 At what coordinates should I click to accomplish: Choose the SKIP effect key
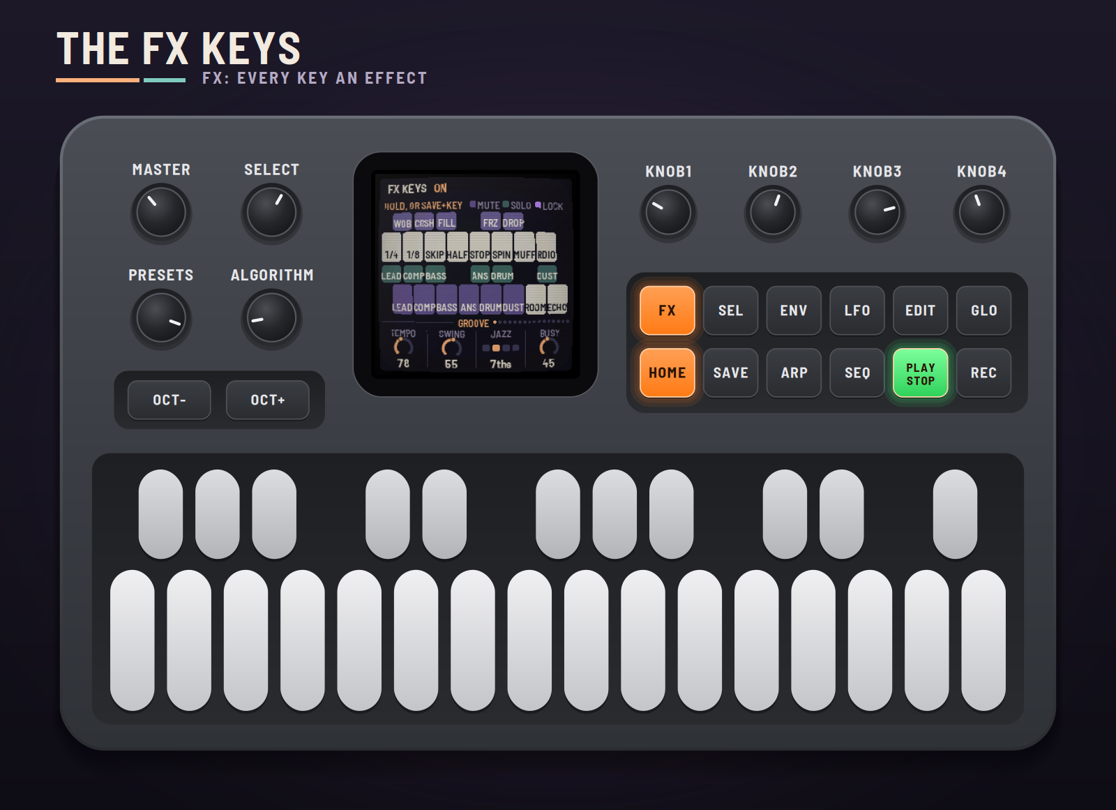[x=435, y=247]
